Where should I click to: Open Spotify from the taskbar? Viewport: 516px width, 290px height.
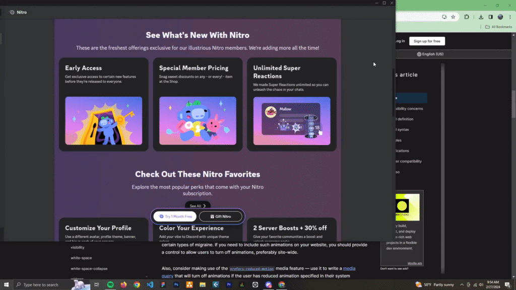[x=110, y=284]
